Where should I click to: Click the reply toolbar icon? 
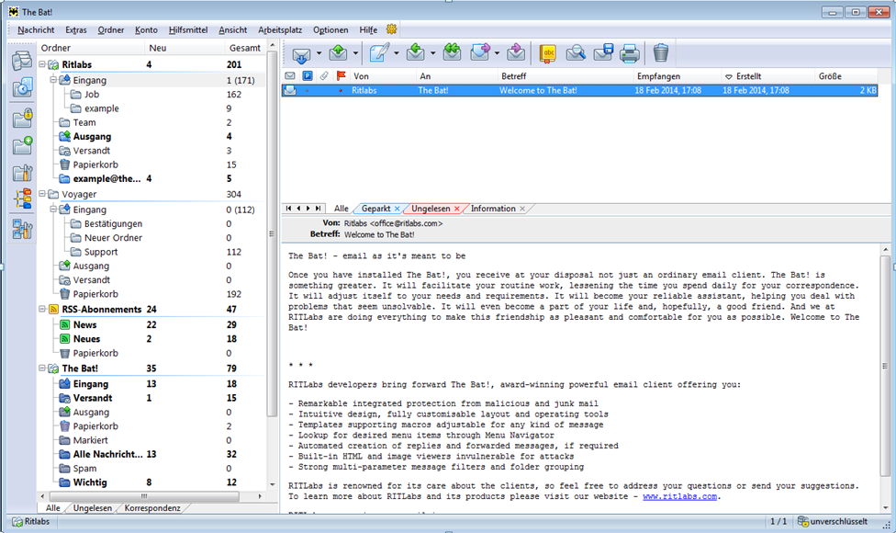416,52
